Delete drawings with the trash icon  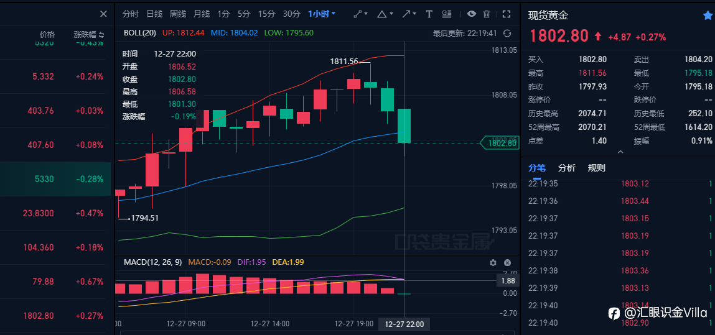coord(487,14)
